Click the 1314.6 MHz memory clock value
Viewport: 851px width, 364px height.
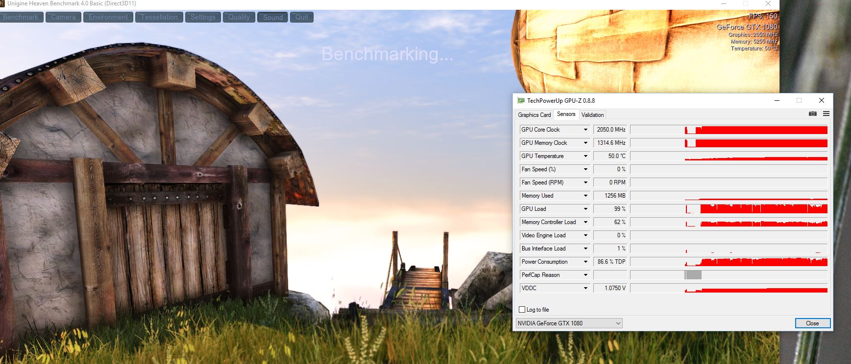[610, 143]
